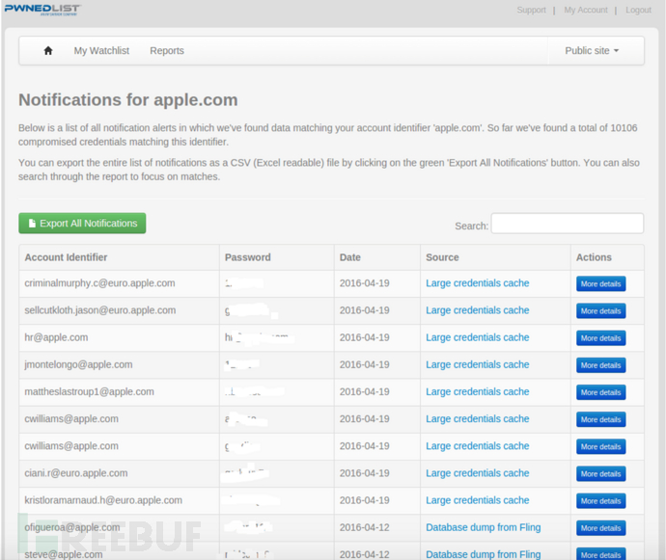Click the date 2016-04-12 in ofigueroa row

click(x=365, y=528)
